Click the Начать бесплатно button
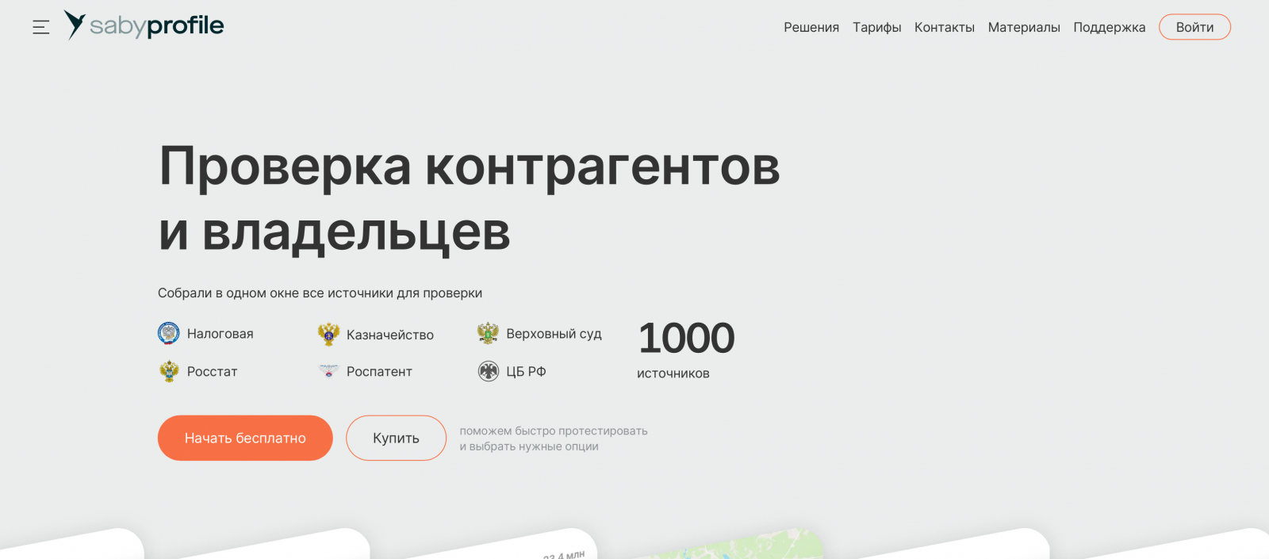The image size is (1269, 559). pos(245,438)
